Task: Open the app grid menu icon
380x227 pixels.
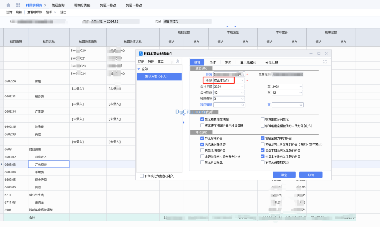Action: click(x=18, y=5)
